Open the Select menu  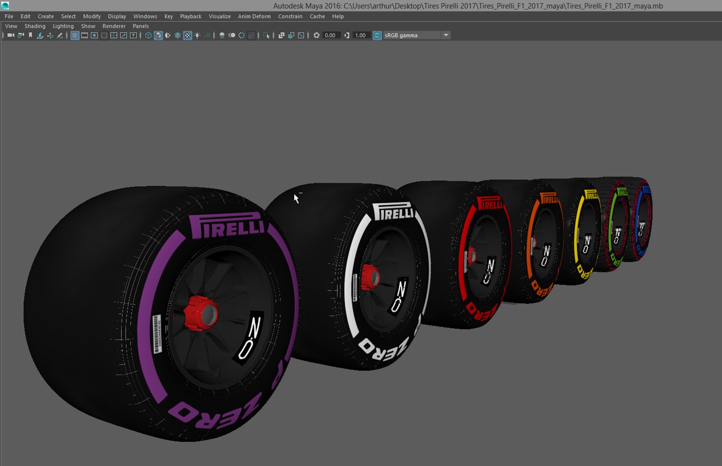pyautogui.click(x=68, y=16)
